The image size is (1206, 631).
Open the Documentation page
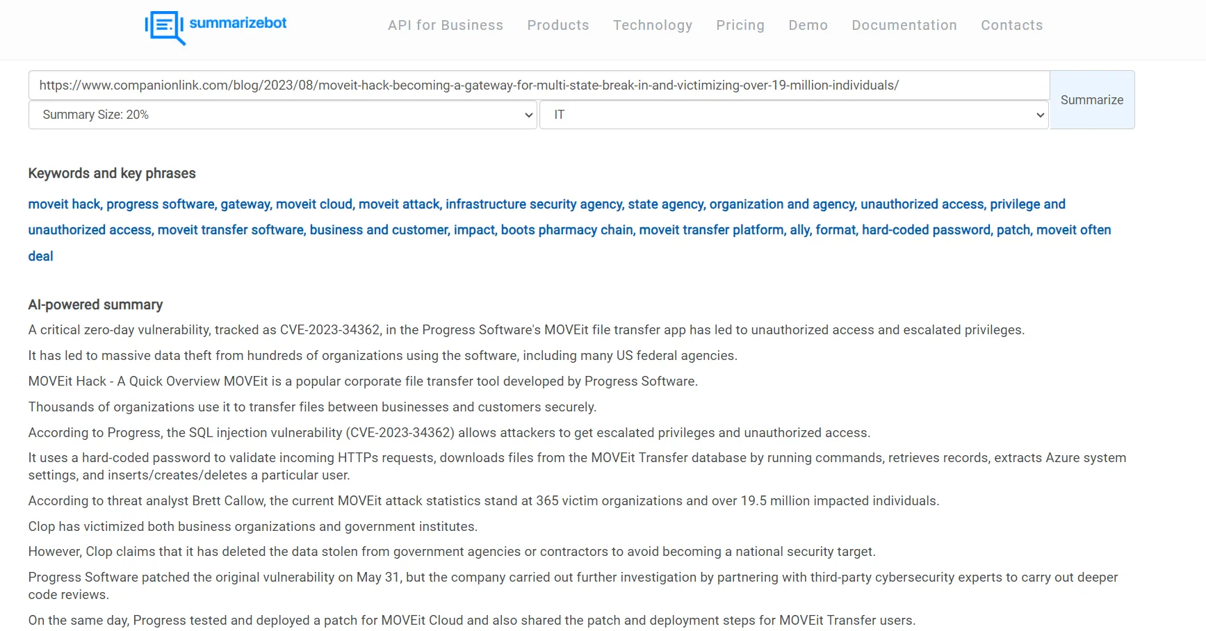point(904,25)
